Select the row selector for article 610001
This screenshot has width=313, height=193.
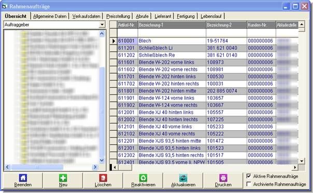click(x=113, y=41)
